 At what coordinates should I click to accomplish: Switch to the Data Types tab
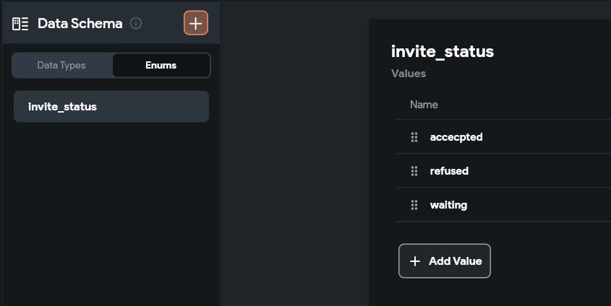[61, 65]
